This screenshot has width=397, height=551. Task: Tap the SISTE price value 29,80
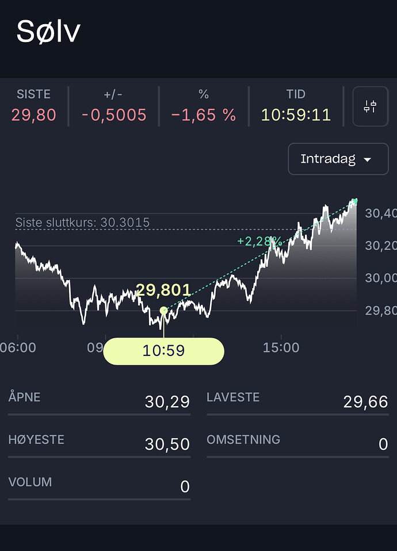pos(34,115)
